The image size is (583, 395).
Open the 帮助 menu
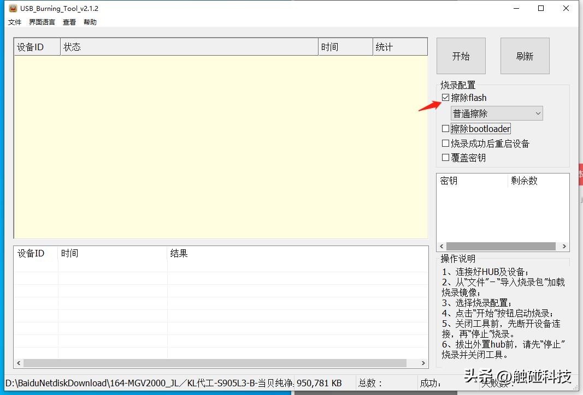click(90, 22)
